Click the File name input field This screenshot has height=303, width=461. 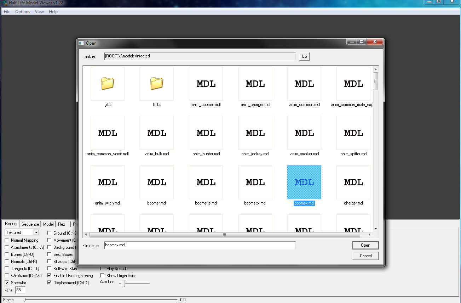[x=200, y=245]
